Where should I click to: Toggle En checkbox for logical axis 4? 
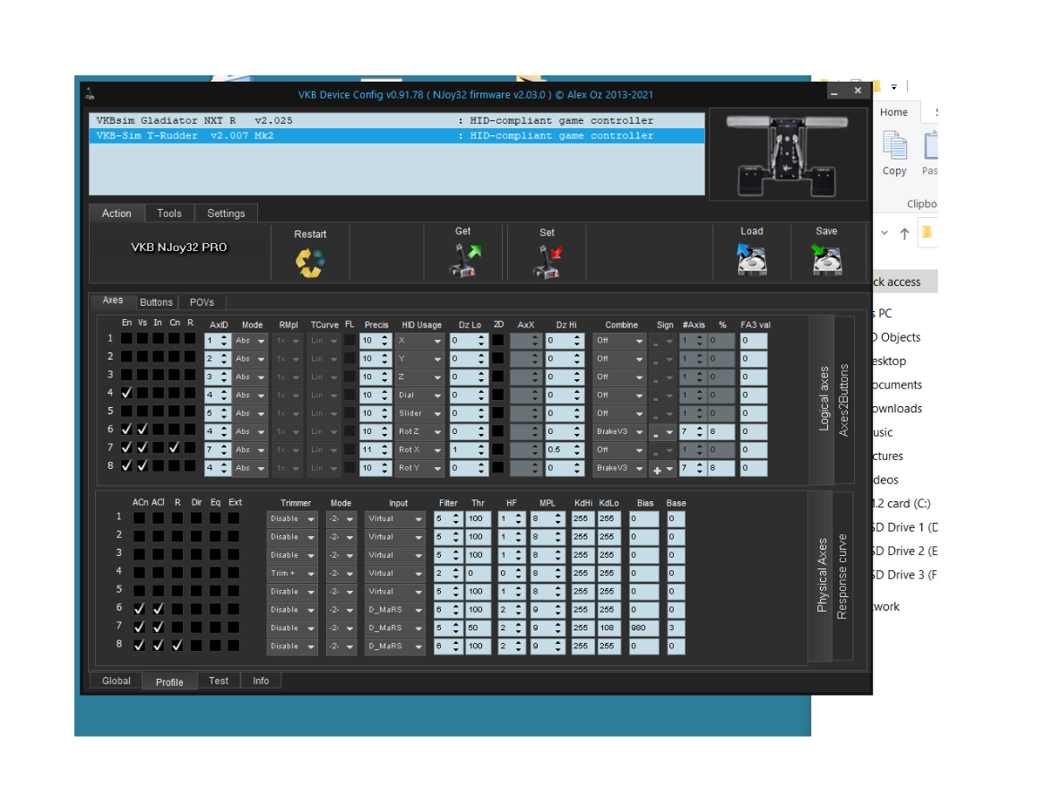pos(126,393)
